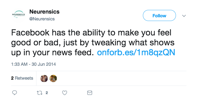
Task: Follow the Neurensics account
Action: point(159,16)
